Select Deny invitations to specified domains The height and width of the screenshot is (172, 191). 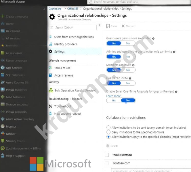tap(108, 132)
